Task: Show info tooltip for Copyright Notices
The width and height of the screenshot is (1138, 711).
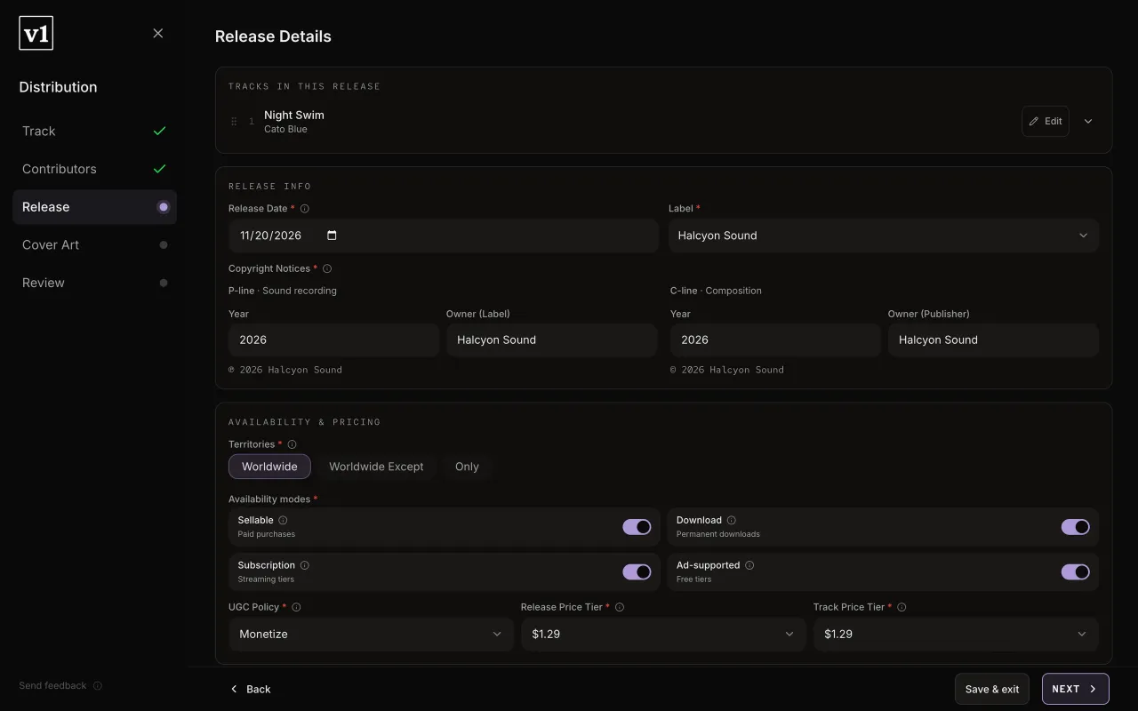Action: pyautogui.click(x=327, y=268)
